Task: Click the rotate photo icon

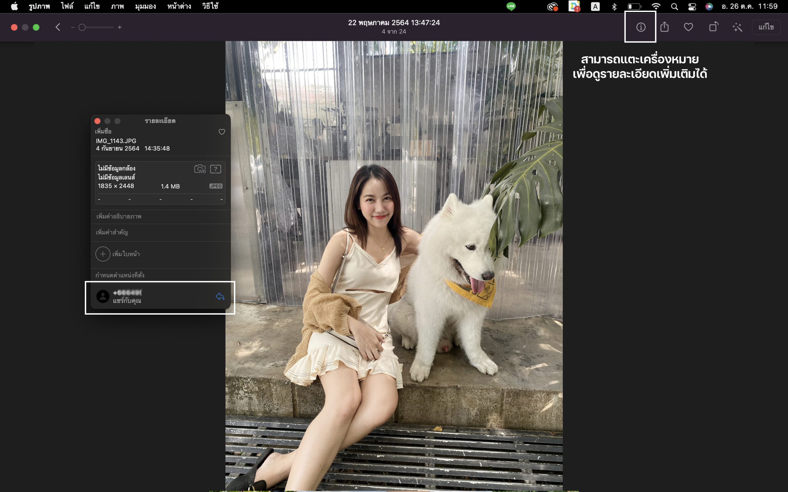Action: (713, 27)
